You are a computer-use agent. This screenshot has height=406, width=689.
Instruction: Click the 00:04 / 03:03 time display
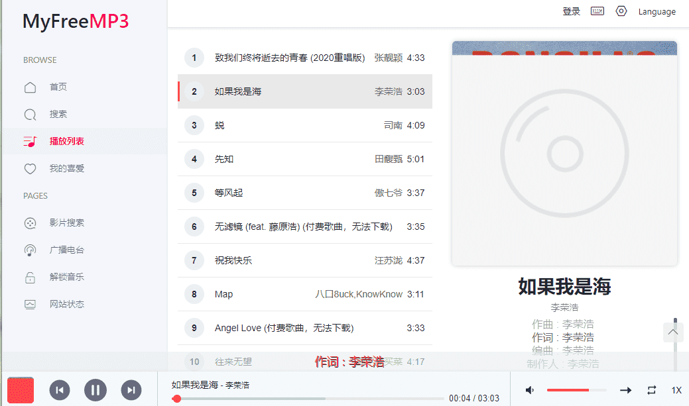tap(474, 398)
